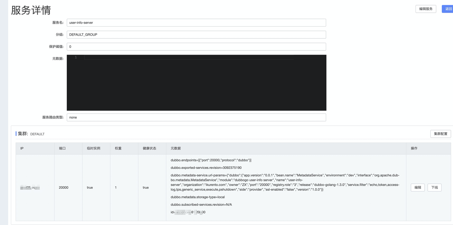Click the IP column header
The width and height of the screenshot is (453, 225).
(22, 149)
